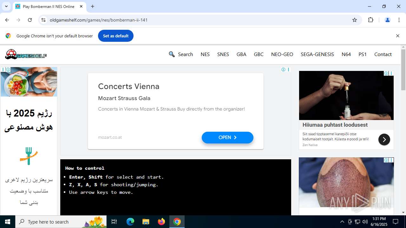406x228 pixels.
Task: Open the Windows Start menu
Action: (8, 222)
